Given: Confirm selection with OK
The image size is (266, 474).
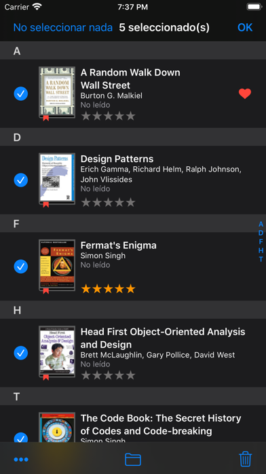Looking at the screenshot, I should (245, 27).
